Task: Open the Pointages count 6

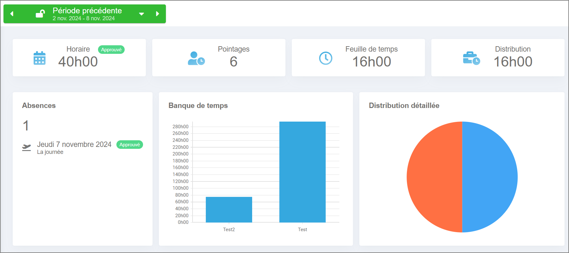Action: [x=234, y=62]
